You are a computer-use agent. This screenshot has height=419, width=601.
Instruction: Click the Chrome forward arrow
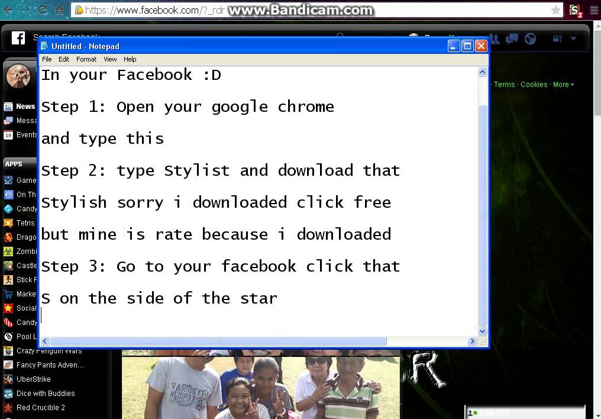pyautogui.click(x=25, y=9)
